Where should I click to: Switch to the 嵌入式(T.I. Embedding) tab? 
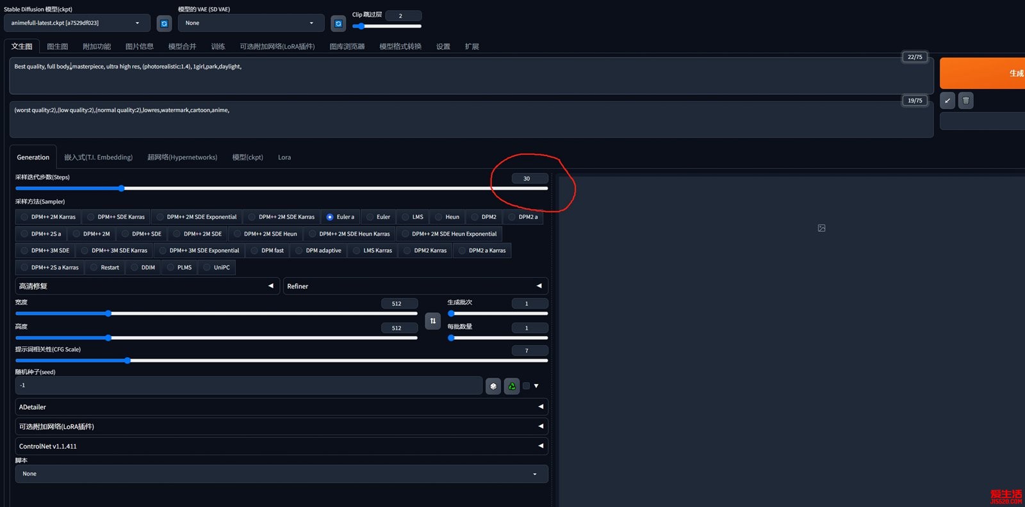pyautogui.click(x=98, y=157)
